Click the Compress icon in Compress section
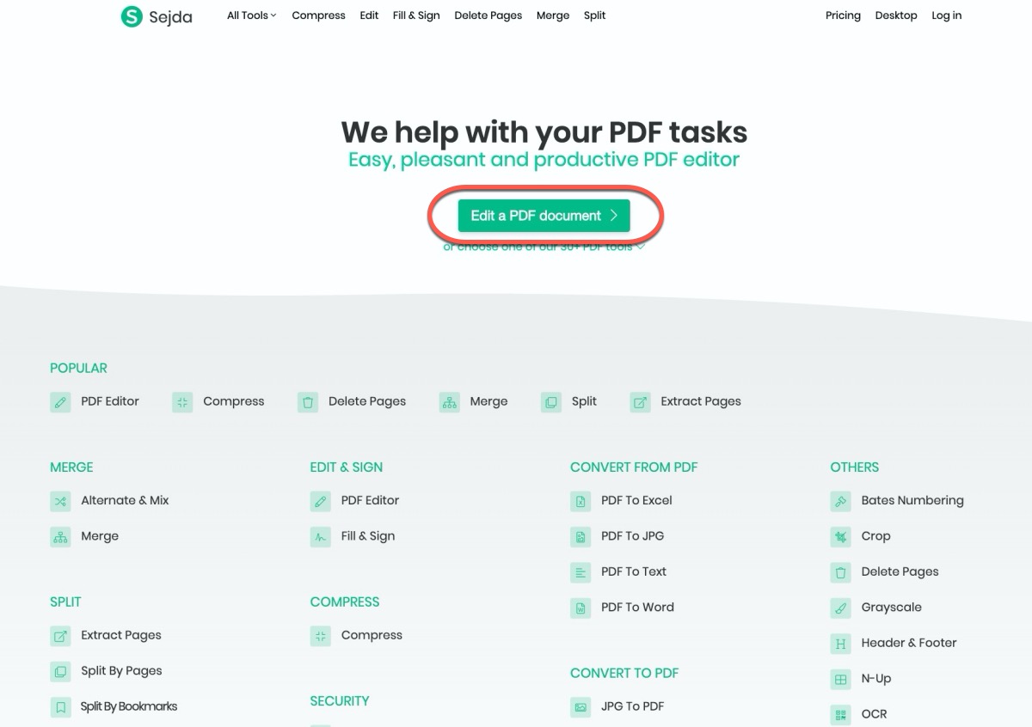Viewport: 1032px width, 727px height. point(321,637)
